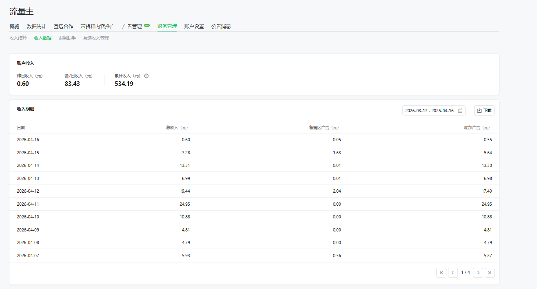This screenshot has height=289, width=537.
Task: Select the 2026-04-11 income row
Action: (x=254, y=204)
